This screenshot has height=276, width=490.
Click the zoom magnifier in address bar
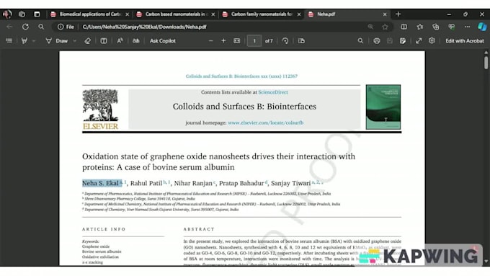[370, 27]
